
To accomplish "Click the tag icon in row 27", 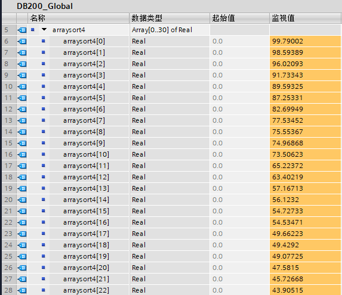I will (x=22, y=279).
